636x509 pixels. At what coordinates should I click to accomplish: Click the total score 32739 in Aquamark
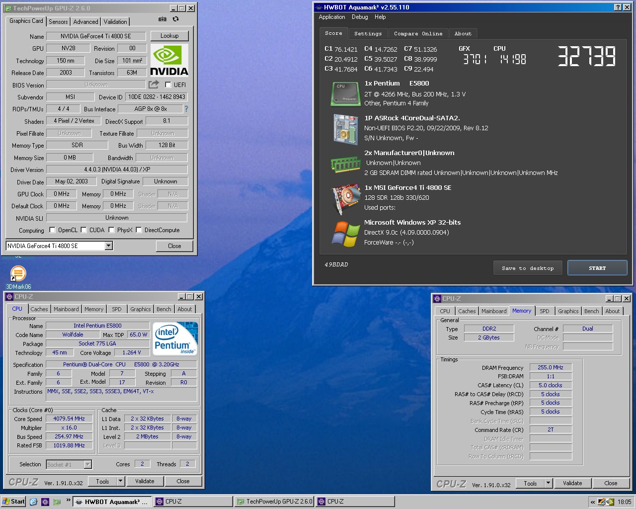587,56
